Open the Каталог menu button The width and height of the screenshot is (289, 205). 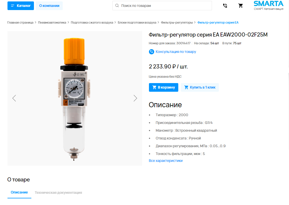21,6
